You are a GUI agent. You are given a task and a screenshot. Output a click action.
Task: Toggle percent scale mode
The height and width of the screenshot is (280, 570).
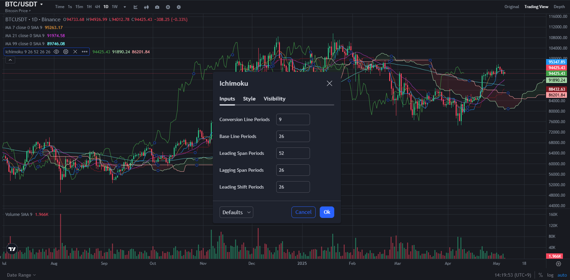(x=541, y=275)
